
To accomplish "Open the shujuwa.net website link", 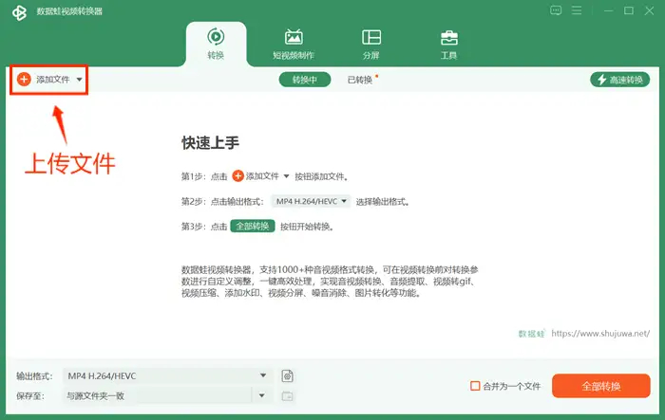I will pos(600,334).
